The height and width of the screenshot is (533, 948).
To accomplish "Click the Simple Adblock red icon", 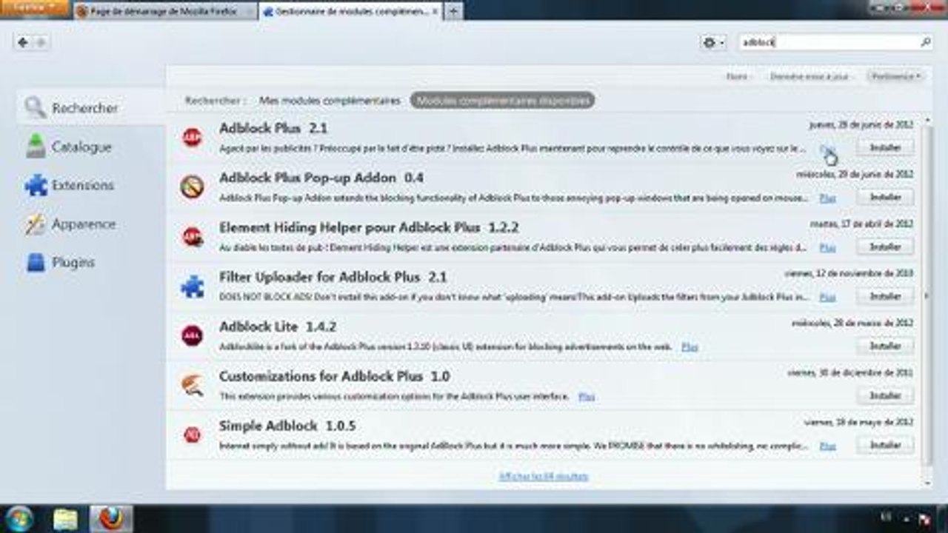I will tap(192, 435).
